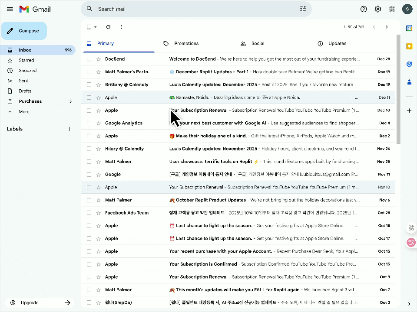Open the Google apps grid
The image size is (417, 312).
[392, 9]
